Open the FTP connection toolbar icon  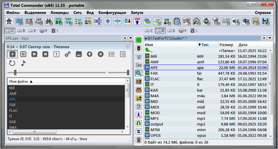(88, 21)
